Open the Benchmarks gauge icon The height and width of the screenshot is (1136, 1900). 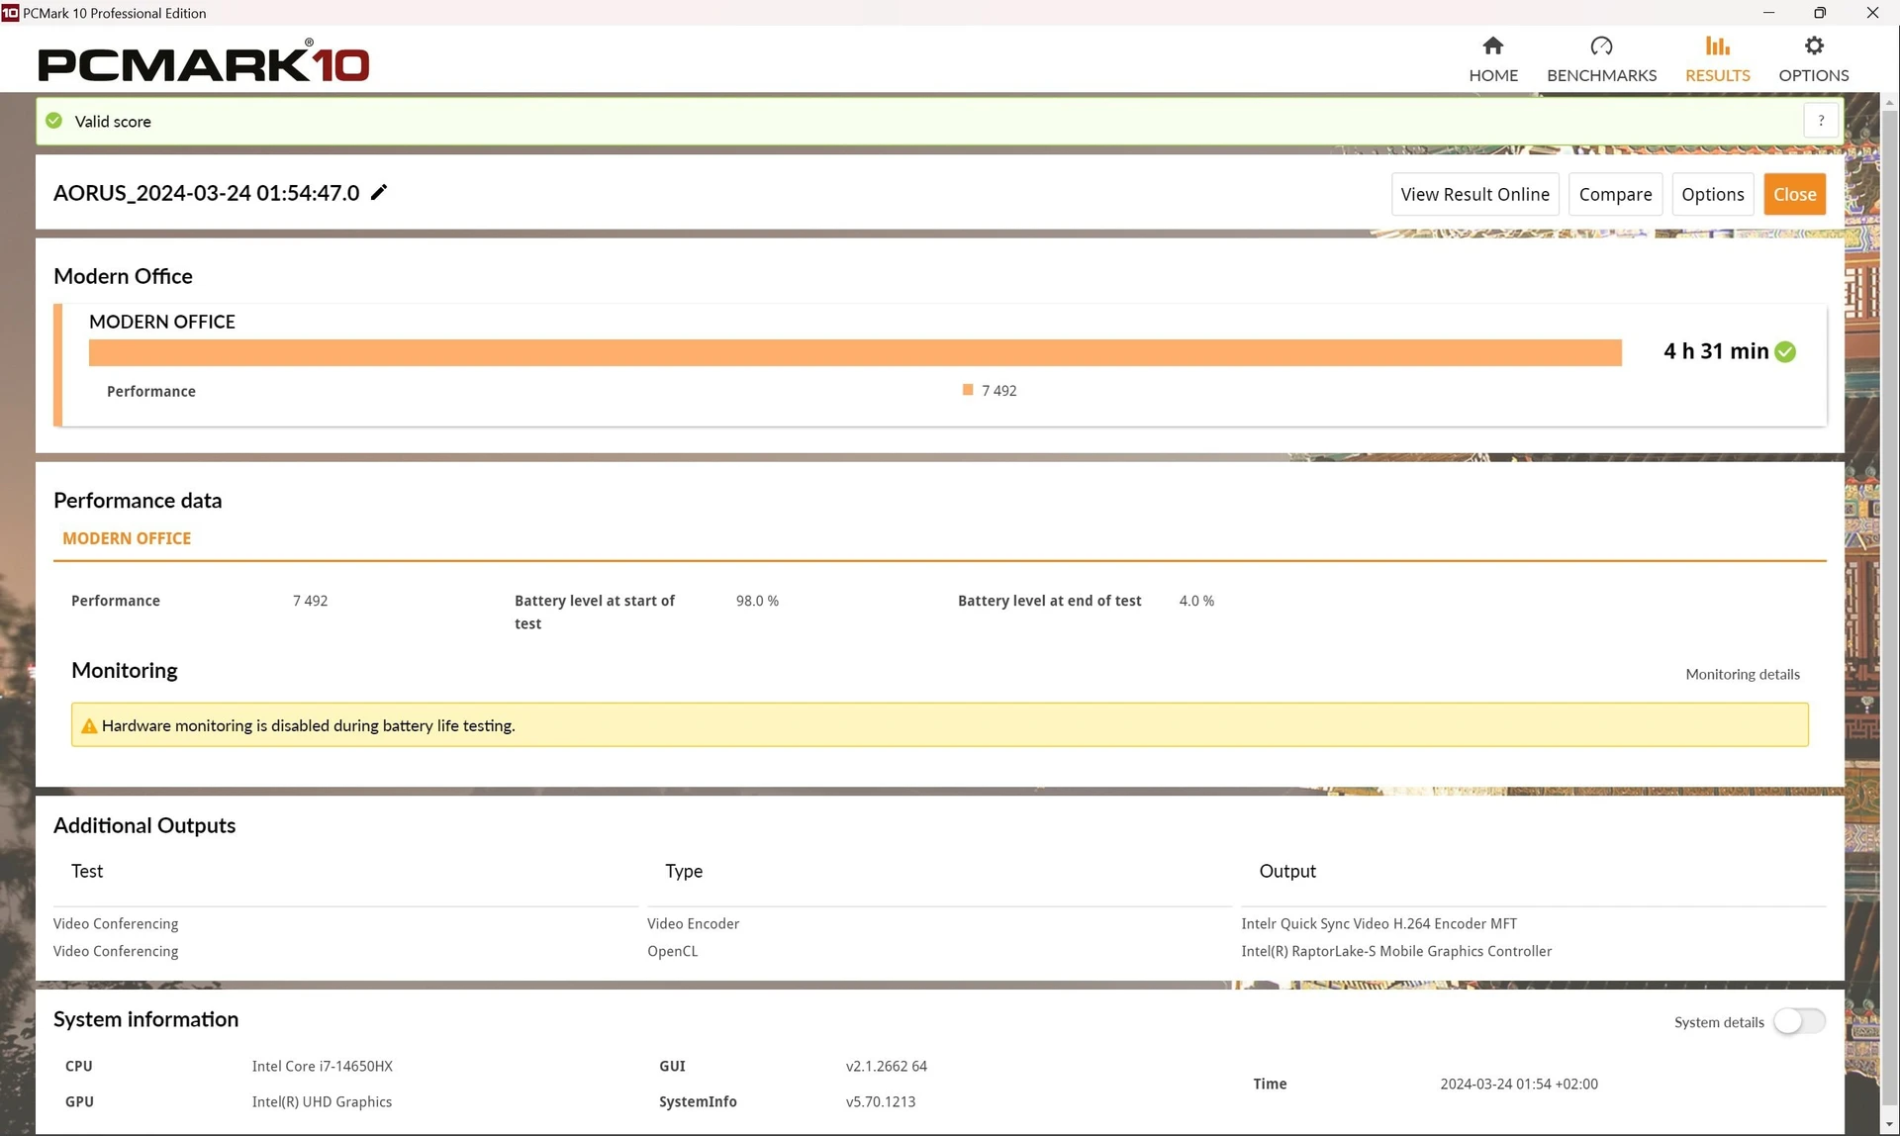pyautogui.click(x=1601, y=46)
